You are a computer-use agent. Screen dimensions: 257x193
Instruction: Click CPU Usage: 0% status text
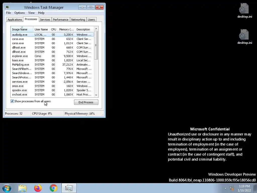42,113
